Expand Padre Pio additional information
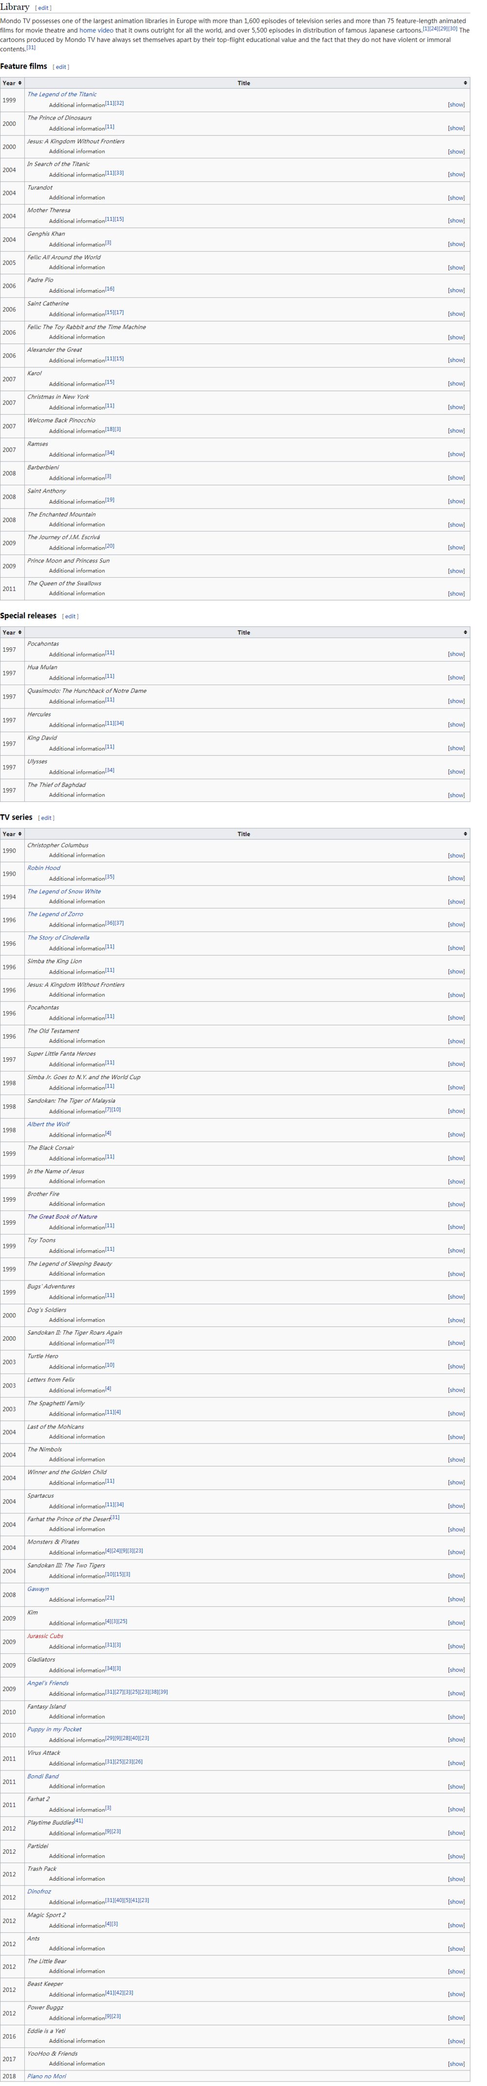487x2086 pixels. tap(456, 290)
